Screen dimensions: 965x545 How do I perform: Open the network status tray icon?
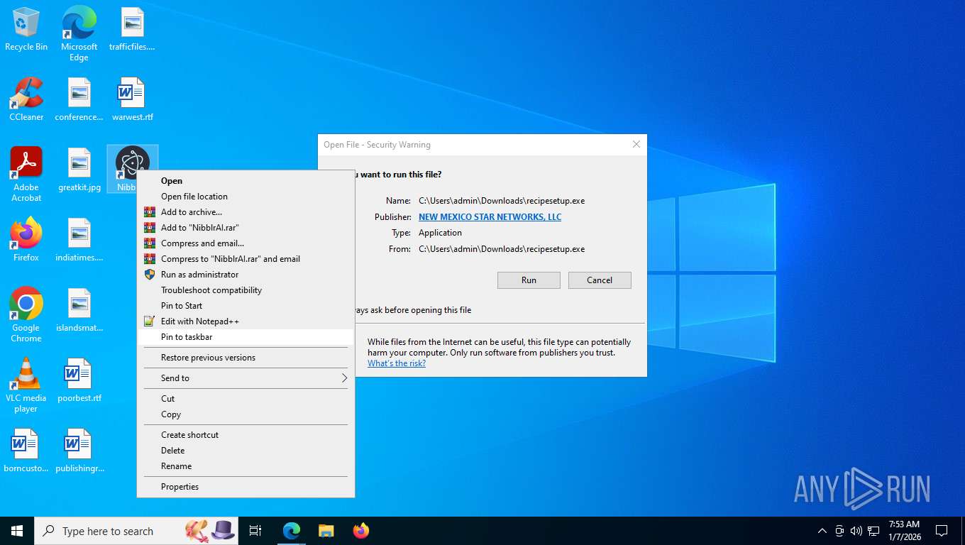tap(874, 531)
